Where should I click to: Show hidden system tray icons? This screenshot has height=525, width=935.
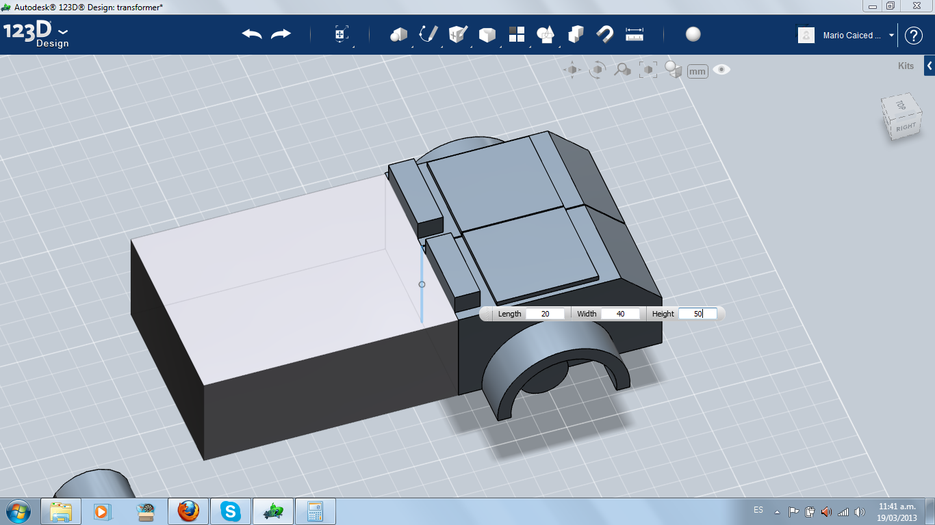[x=777, y=511]
